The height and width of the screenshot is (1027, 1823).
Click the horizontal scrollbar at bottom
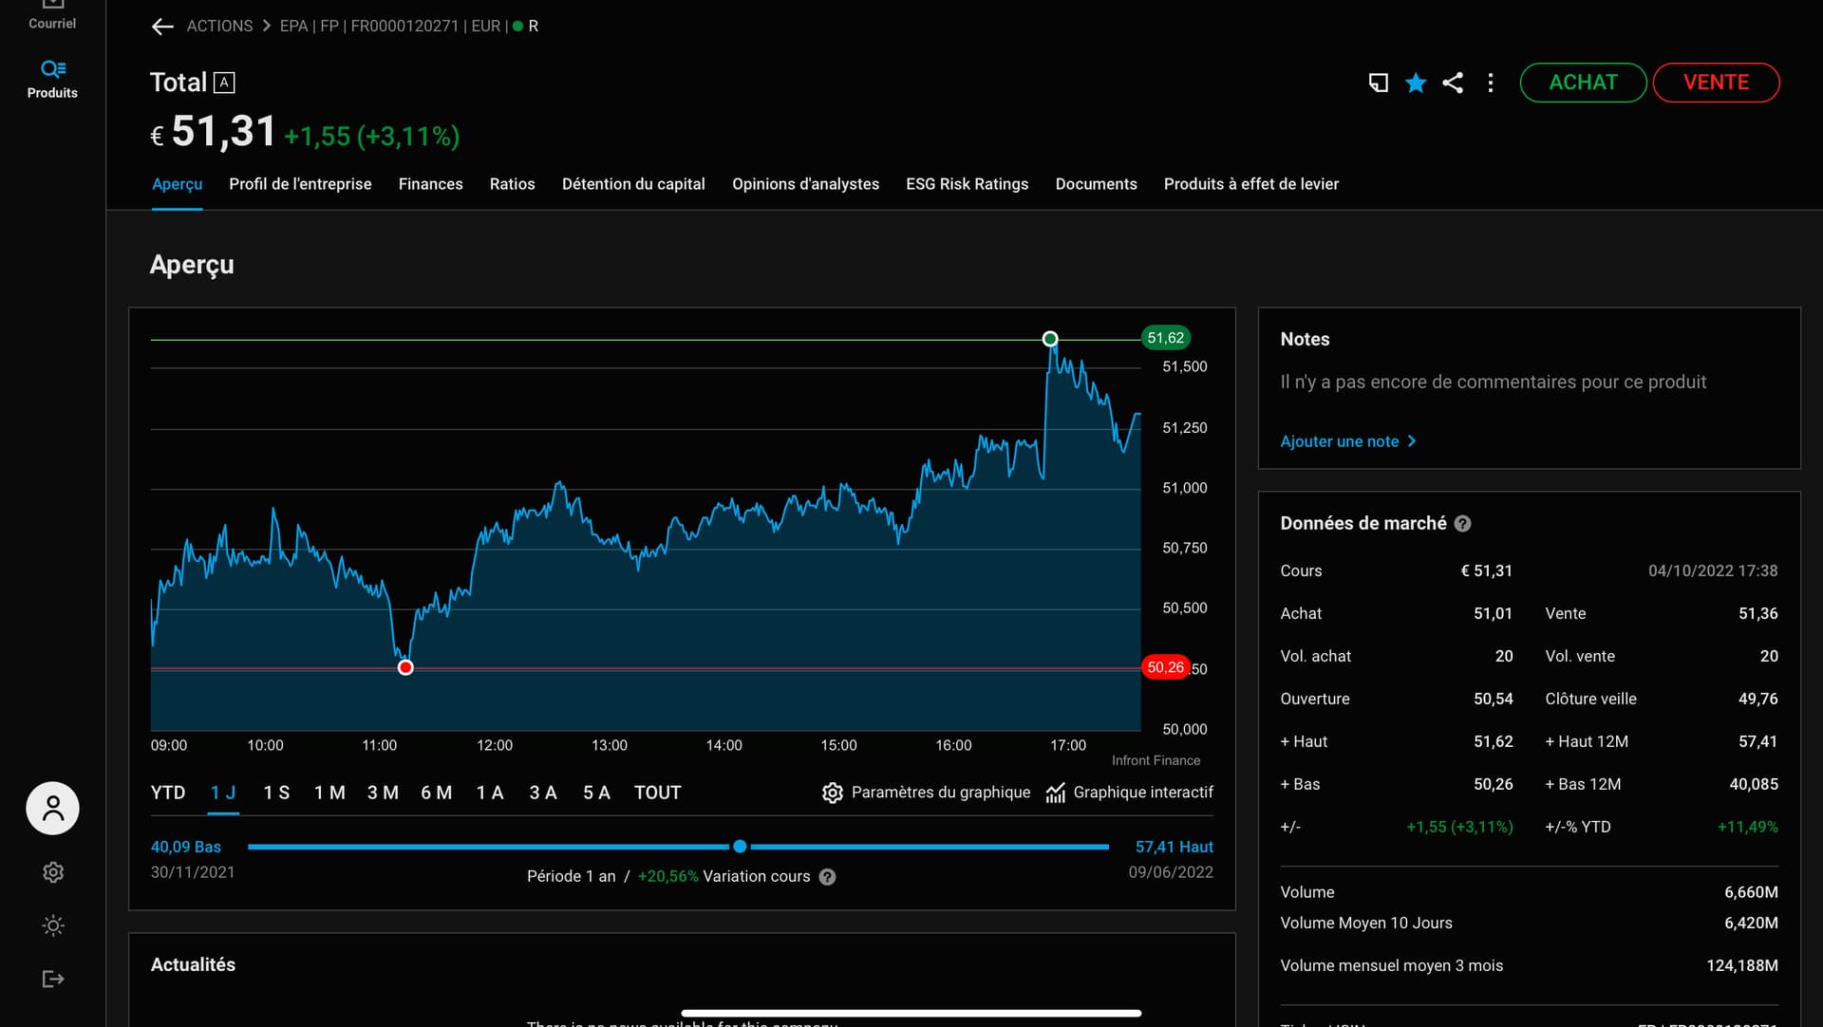911,1013
